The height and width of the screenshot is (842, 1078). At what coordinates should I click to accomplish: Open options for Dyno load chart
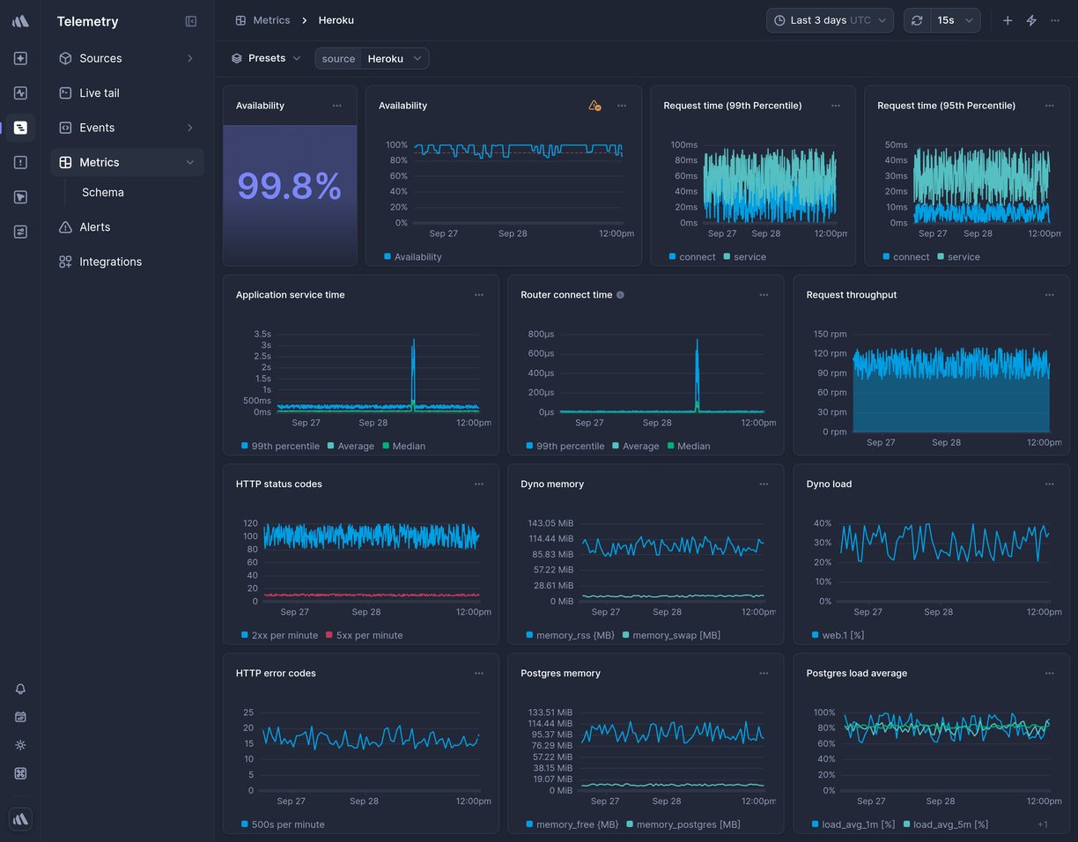[x=1049, y=484]
